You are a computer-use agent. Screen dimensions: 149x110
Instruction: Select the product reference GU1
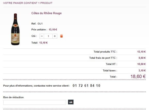(x=40, y=24)
